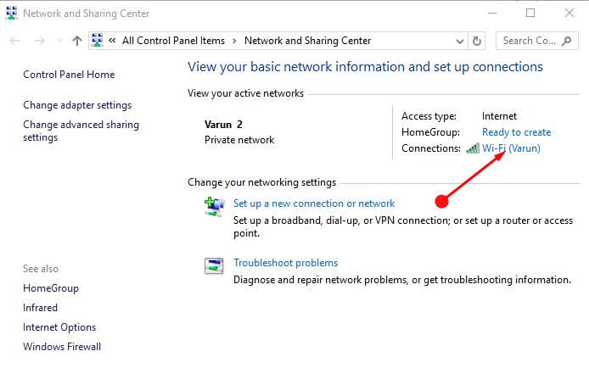589x368 pixels.
Task: Open HomeGroup under See also
Action: 51,288
